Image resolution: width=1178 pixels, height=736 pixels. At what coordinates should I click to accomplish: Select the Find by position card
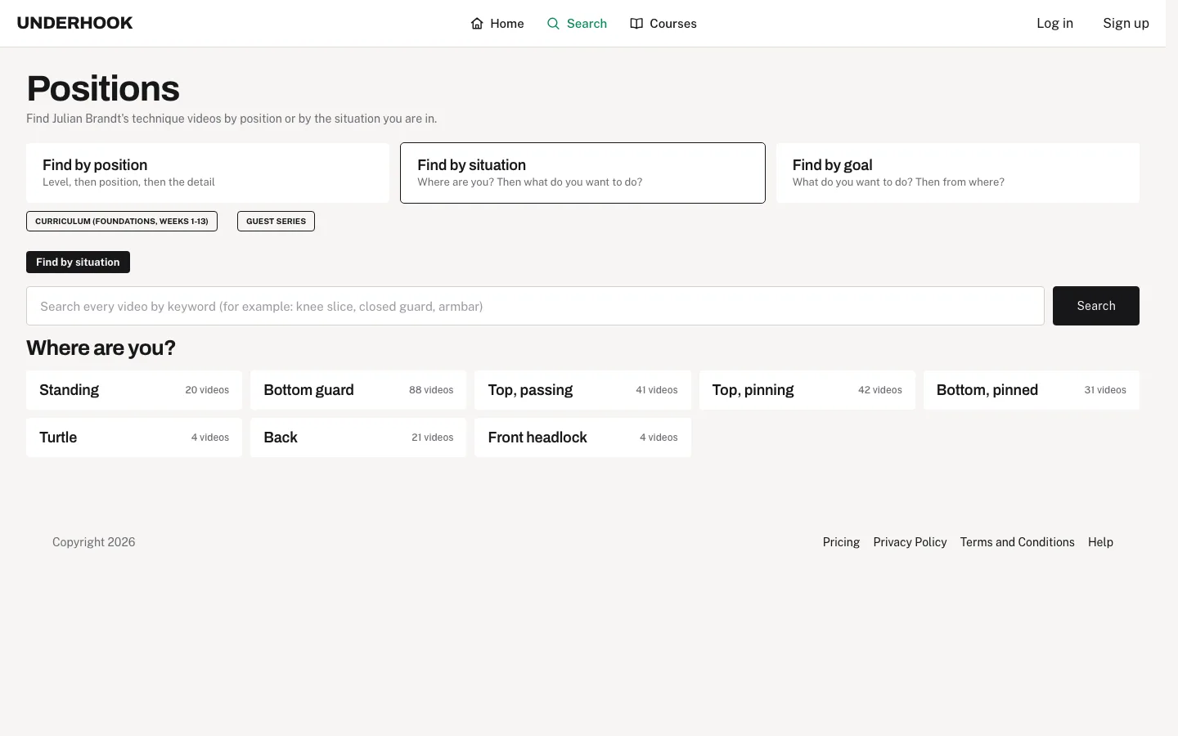[208, 173]
